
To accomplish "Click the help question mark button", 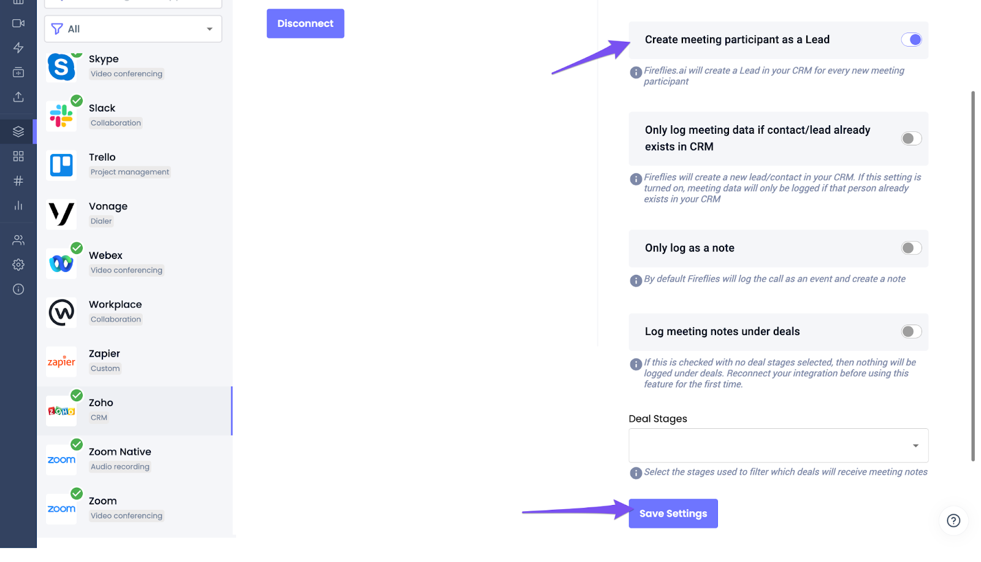I will click(953, 520).
